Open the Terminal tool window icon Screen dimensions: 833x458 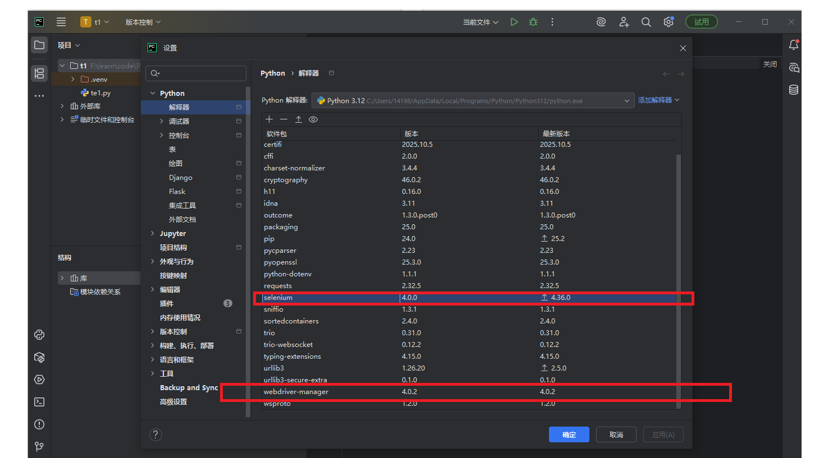tap(39, 402)
